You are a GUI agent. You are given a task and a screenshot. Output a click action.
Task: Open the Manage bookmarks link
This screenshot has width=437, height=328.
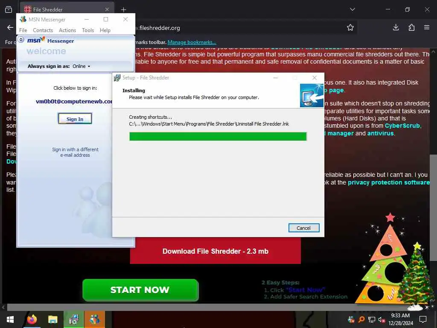[192, 42]
